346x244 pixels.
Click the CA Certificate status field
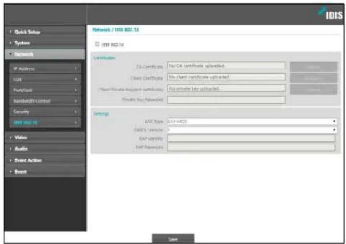[226, 66]
